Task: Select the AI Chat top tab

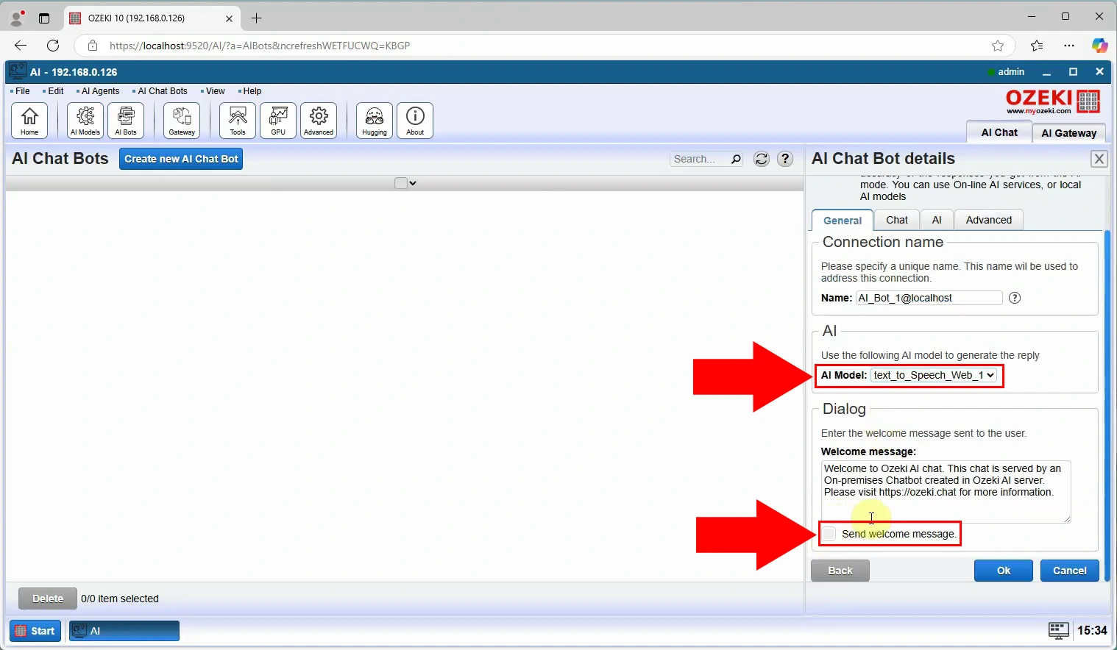Action: (999, 132)
